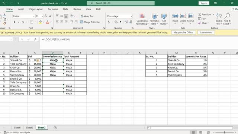This screenshot has width=238, height=134.
Task: Align text right in cell
Action: click(66, 22)
